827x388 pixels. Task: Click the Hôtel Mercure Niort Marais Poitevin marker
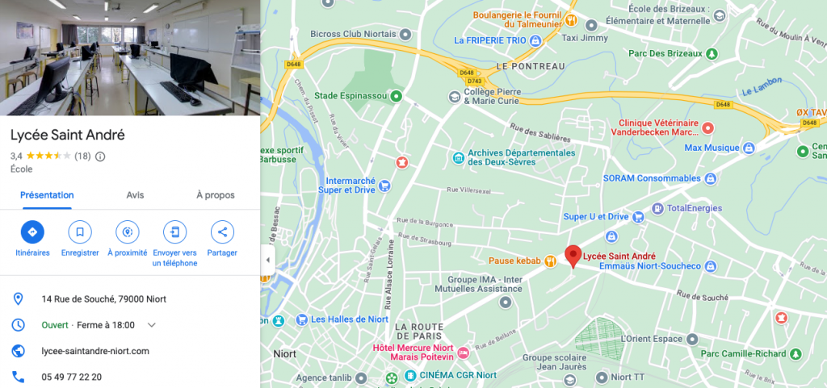tap(463, 353)
